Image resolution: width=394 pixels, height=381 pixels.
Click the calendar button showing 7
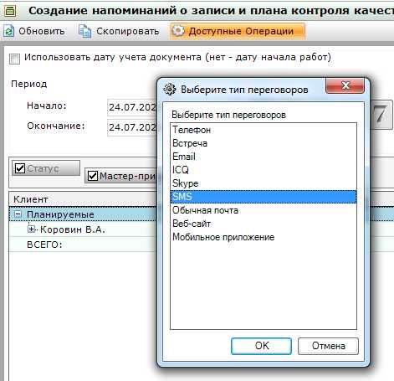click(381, 114)
